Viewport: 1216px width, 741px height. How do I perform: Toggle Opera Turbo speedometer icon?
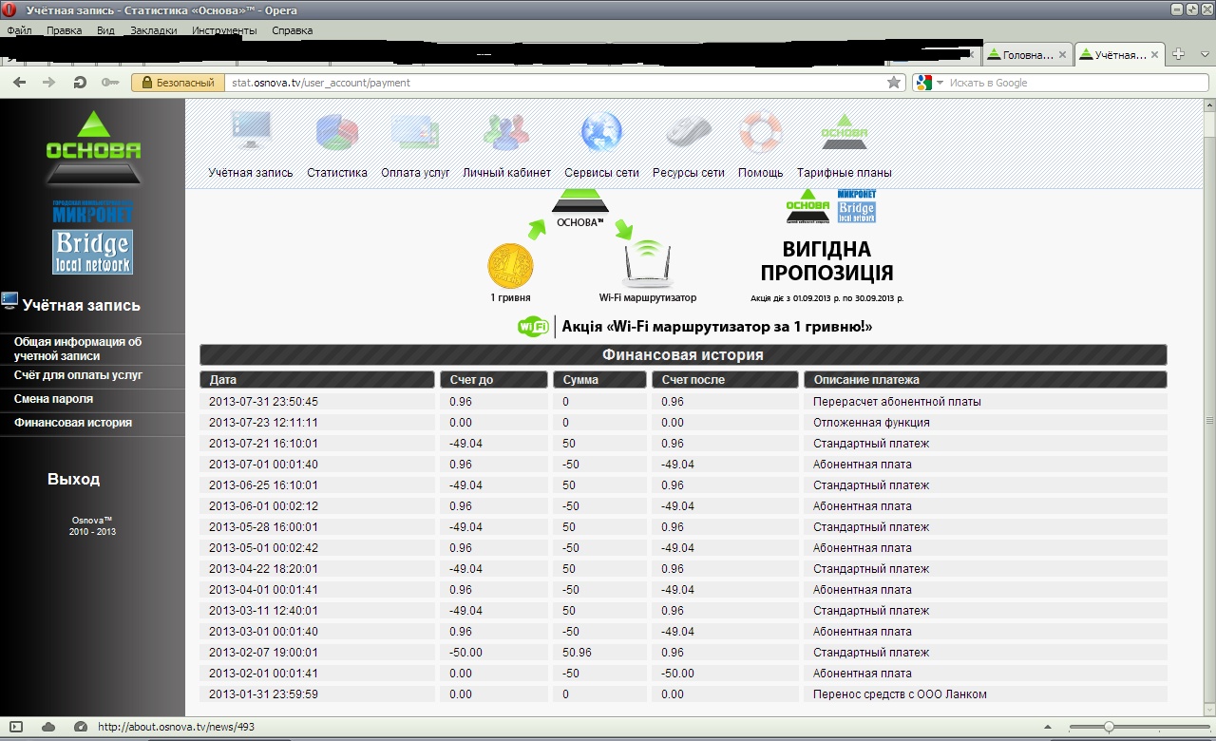[80, 727]
